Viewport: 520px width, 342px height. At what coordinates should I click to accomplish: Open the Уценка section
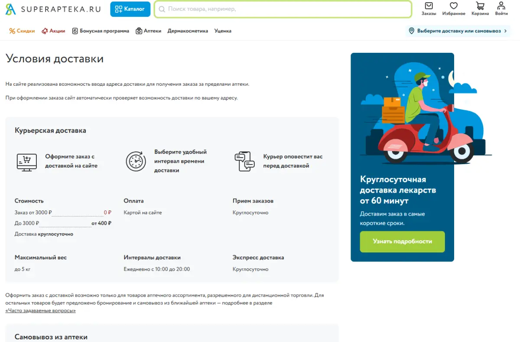coord(223,31)
